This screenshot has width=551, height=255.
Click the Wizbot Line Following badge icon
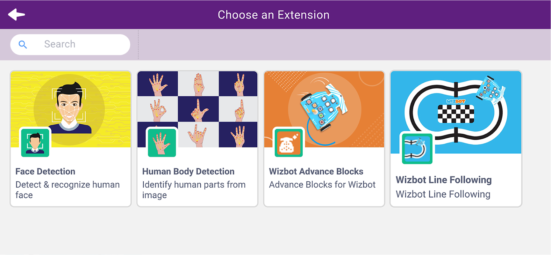pyautogui.click(x=417, y=148)
